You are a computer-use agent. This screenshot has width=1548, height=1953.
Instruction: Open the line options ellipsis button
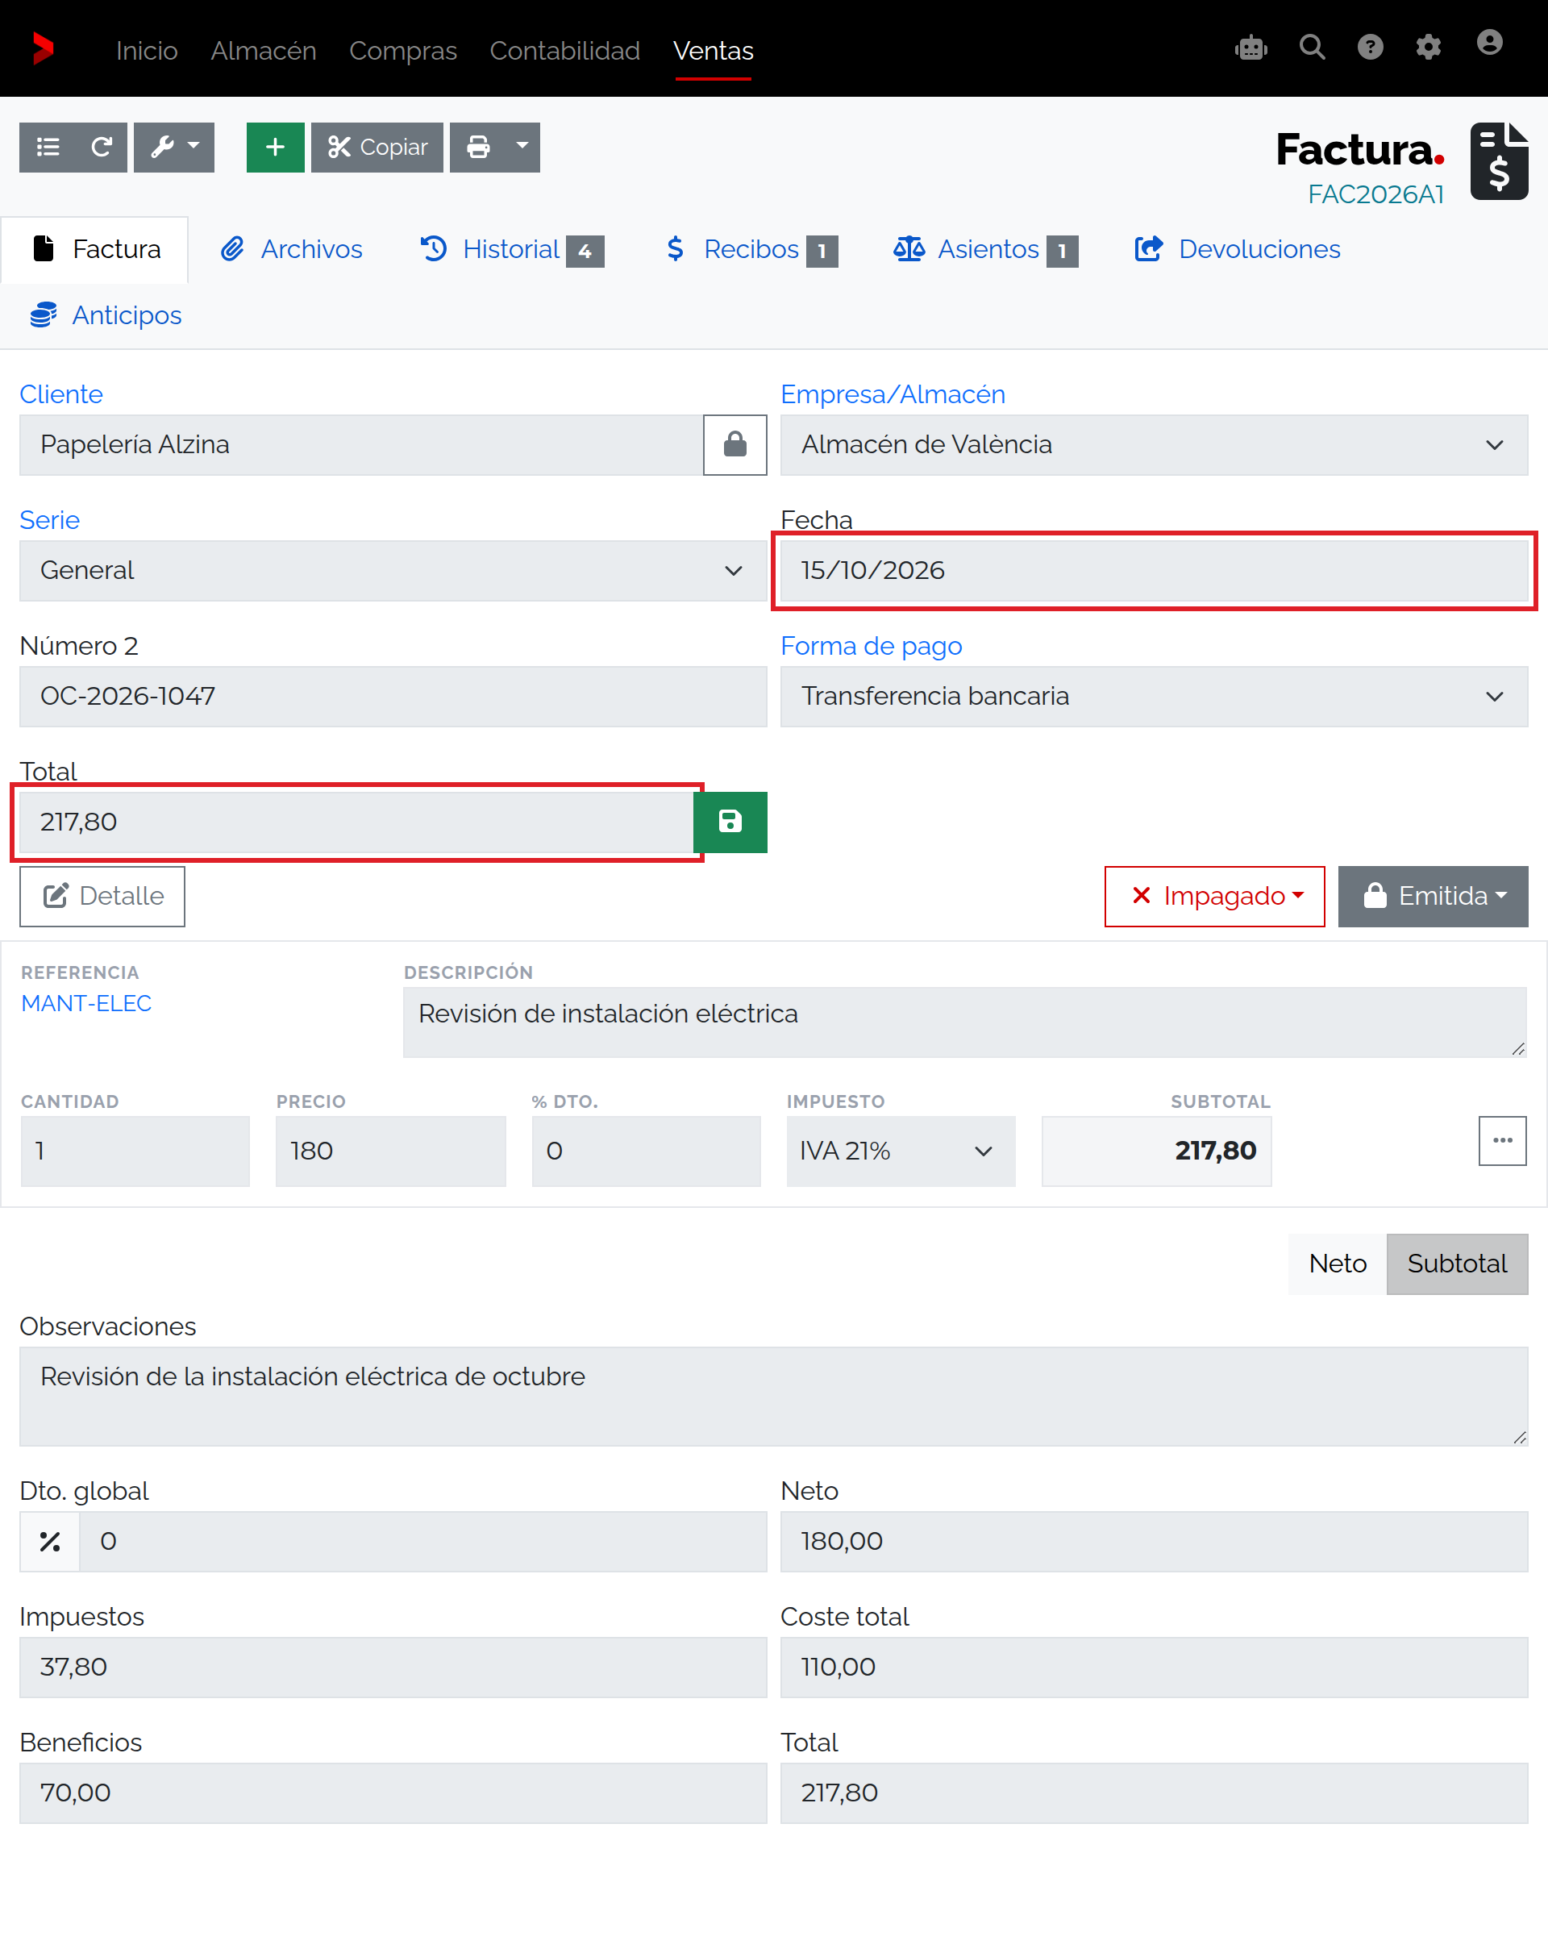[1502, 1140]
